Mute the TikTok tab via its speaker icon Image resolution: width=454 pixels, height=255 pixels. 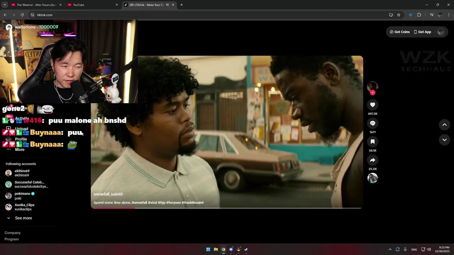click(167, 5)
